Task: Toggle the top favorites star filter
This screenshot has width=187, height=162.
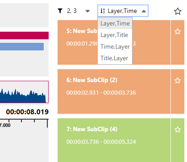Action: pos(178,11)
